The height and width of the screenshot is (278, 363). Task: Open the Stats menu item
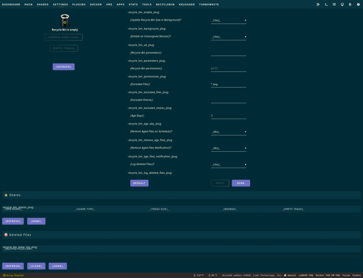click(133, 4)
